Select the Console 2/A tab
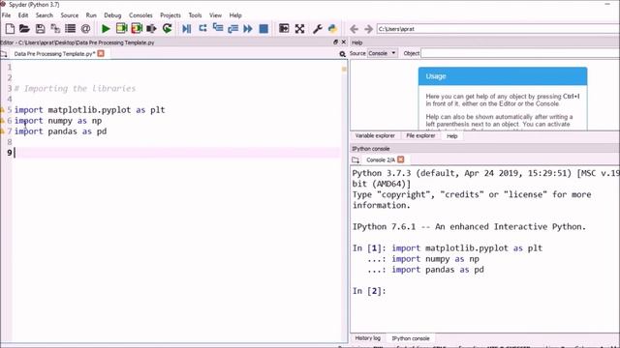This screenshot has width=620, height=348. pyautogui.click(x=381, y=159)
